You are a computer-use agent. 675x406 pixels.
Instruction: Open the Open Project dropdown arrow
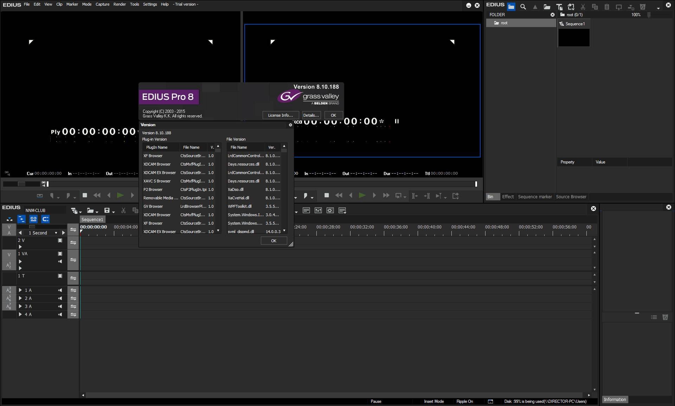coord(97,212)
